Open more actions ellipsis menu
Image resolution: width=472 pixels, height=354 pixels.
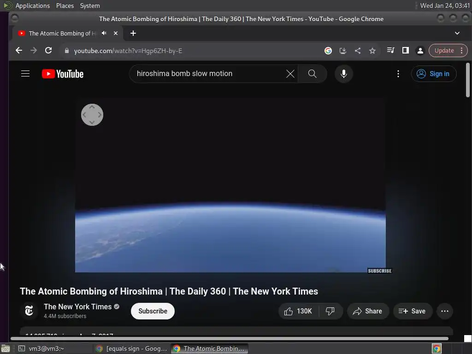coord(445,311)
